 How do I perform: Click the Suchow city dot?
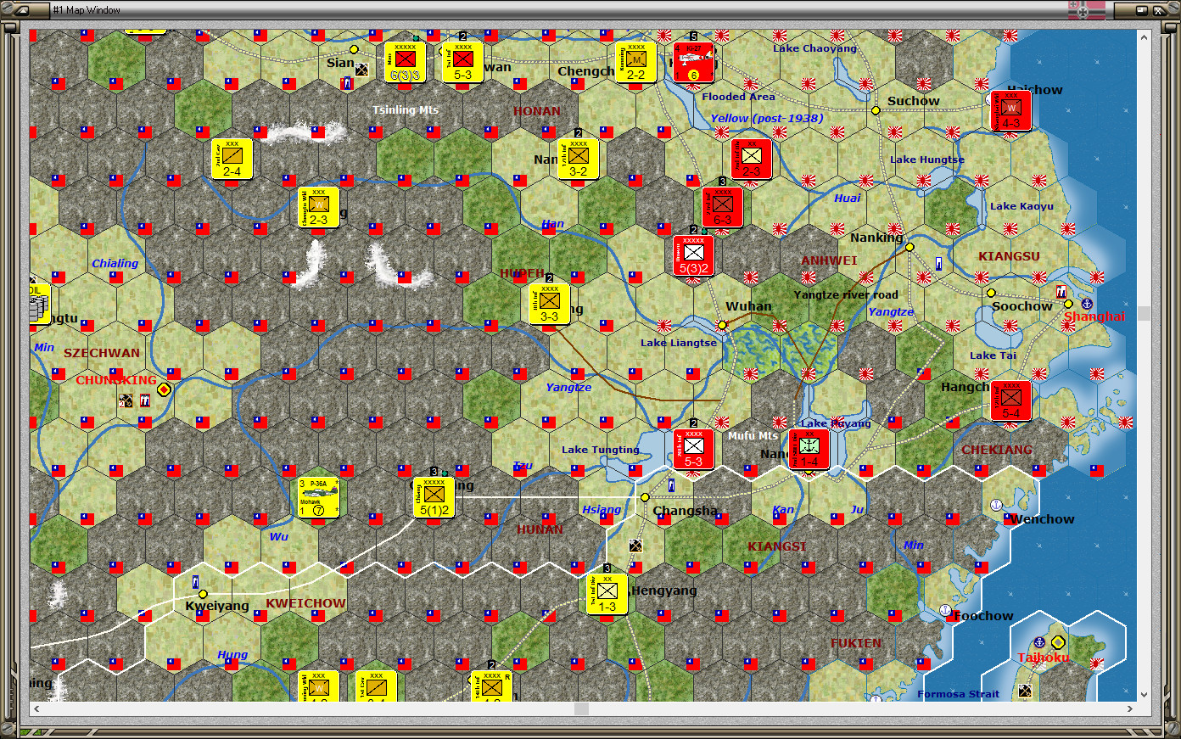pyautogui.click(x=876, y=110)
